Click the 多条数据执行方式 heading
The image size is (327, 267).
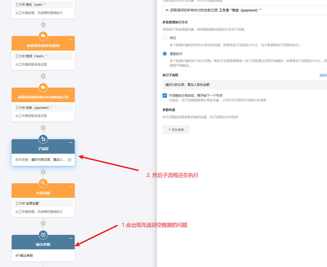[x=175, y=22]
